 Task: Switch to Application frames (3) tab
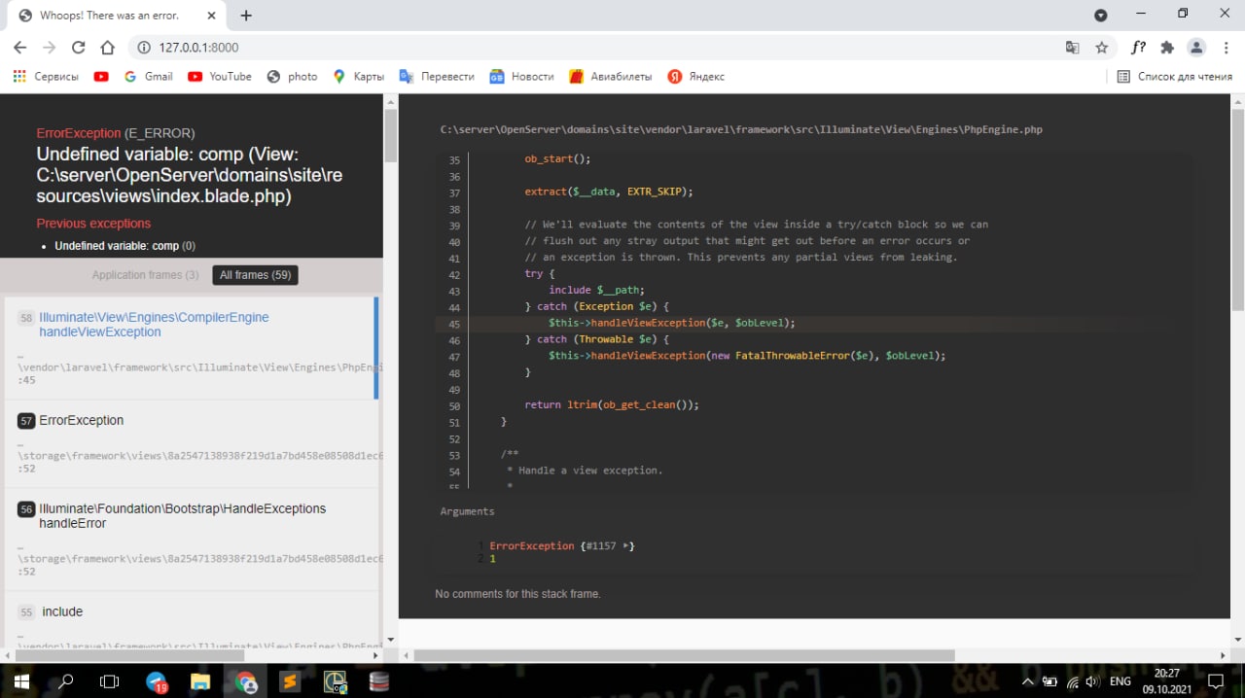pyautogui.click(x=145, y=275)
